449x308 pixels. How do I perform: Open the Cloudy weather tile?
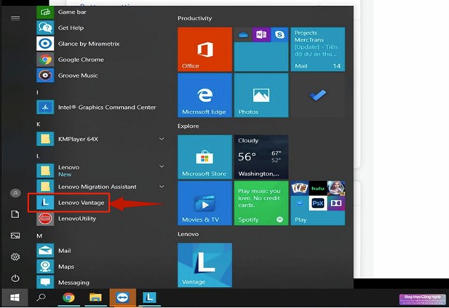click(x=261, y=157)
